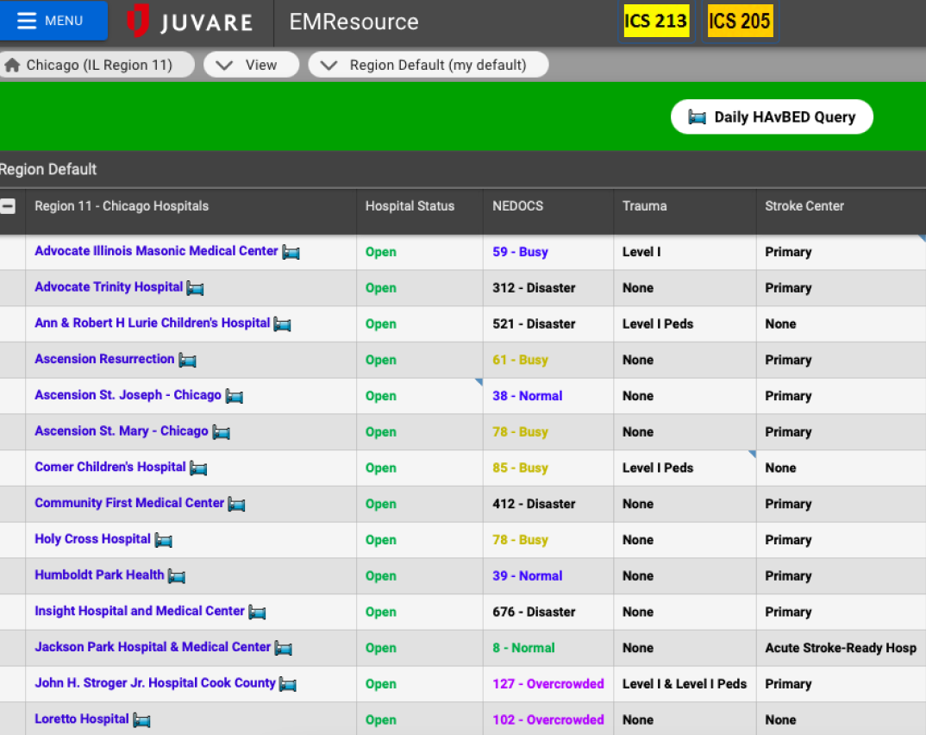The width and height of the screenshot is (926, 735).
Task: Click the 127 - Overcrowded NEDOCS value
Action: tap(548, 685)
